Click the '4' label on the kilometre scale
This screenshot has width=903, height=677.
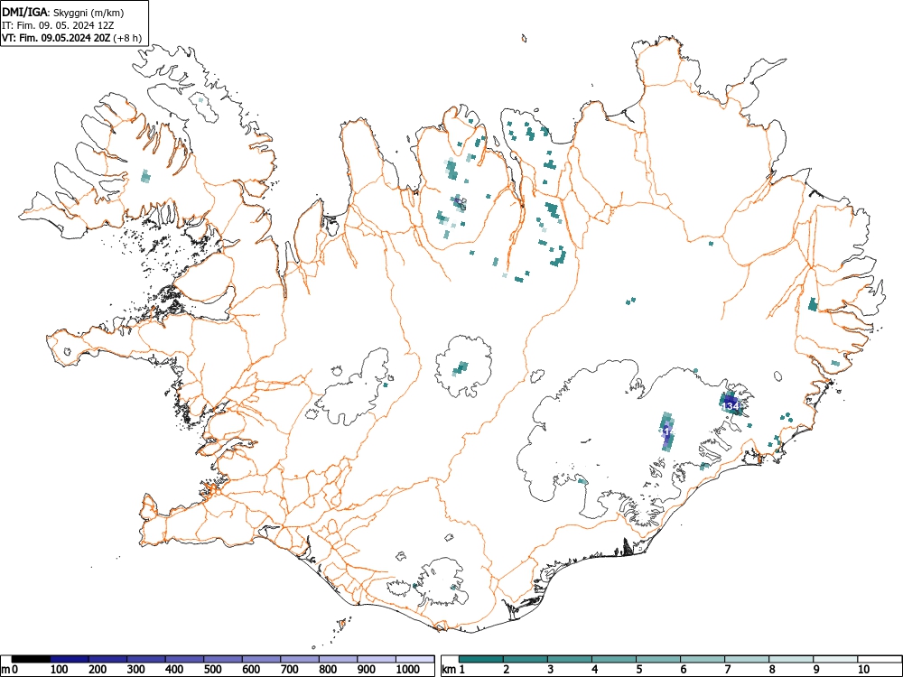[594, 670]
